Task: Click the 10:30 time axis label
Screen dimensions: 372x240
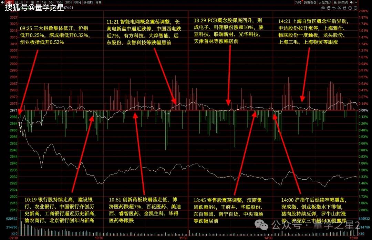Action: pyautogui.click(x=99, y=238)
